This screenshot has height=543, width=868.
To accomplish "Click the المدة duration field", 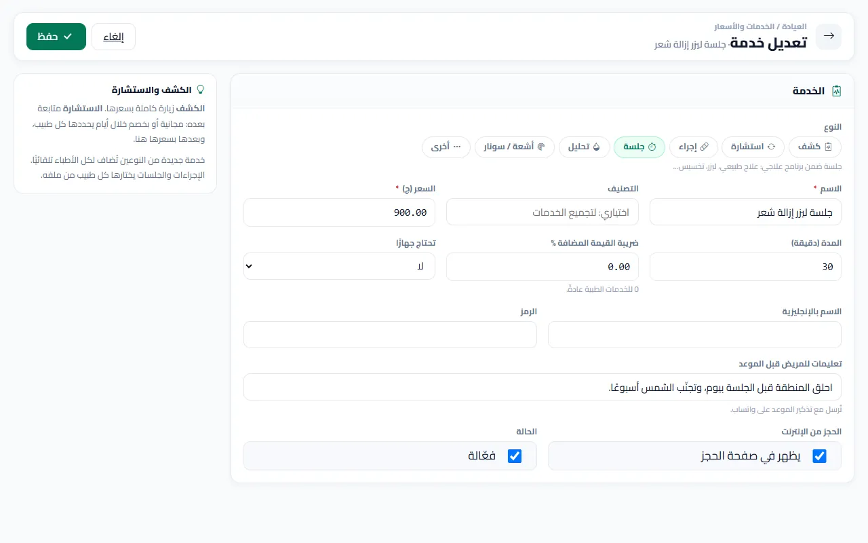I will coord(745,267).
